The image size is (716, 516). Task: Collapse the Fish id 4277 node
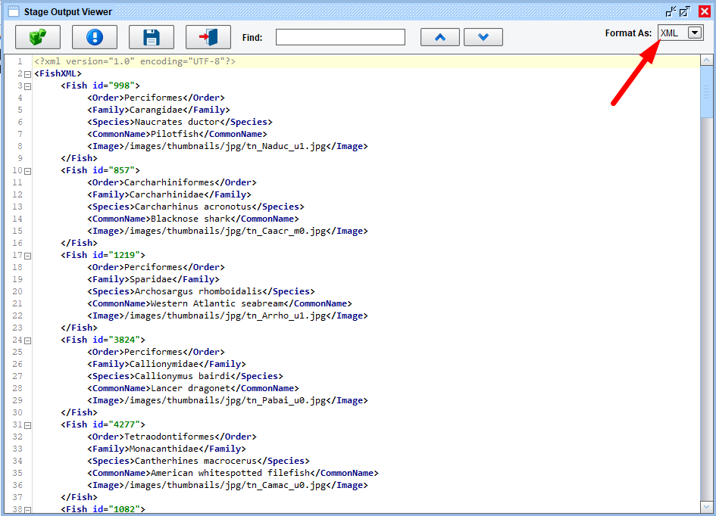(x=28, y=425)
